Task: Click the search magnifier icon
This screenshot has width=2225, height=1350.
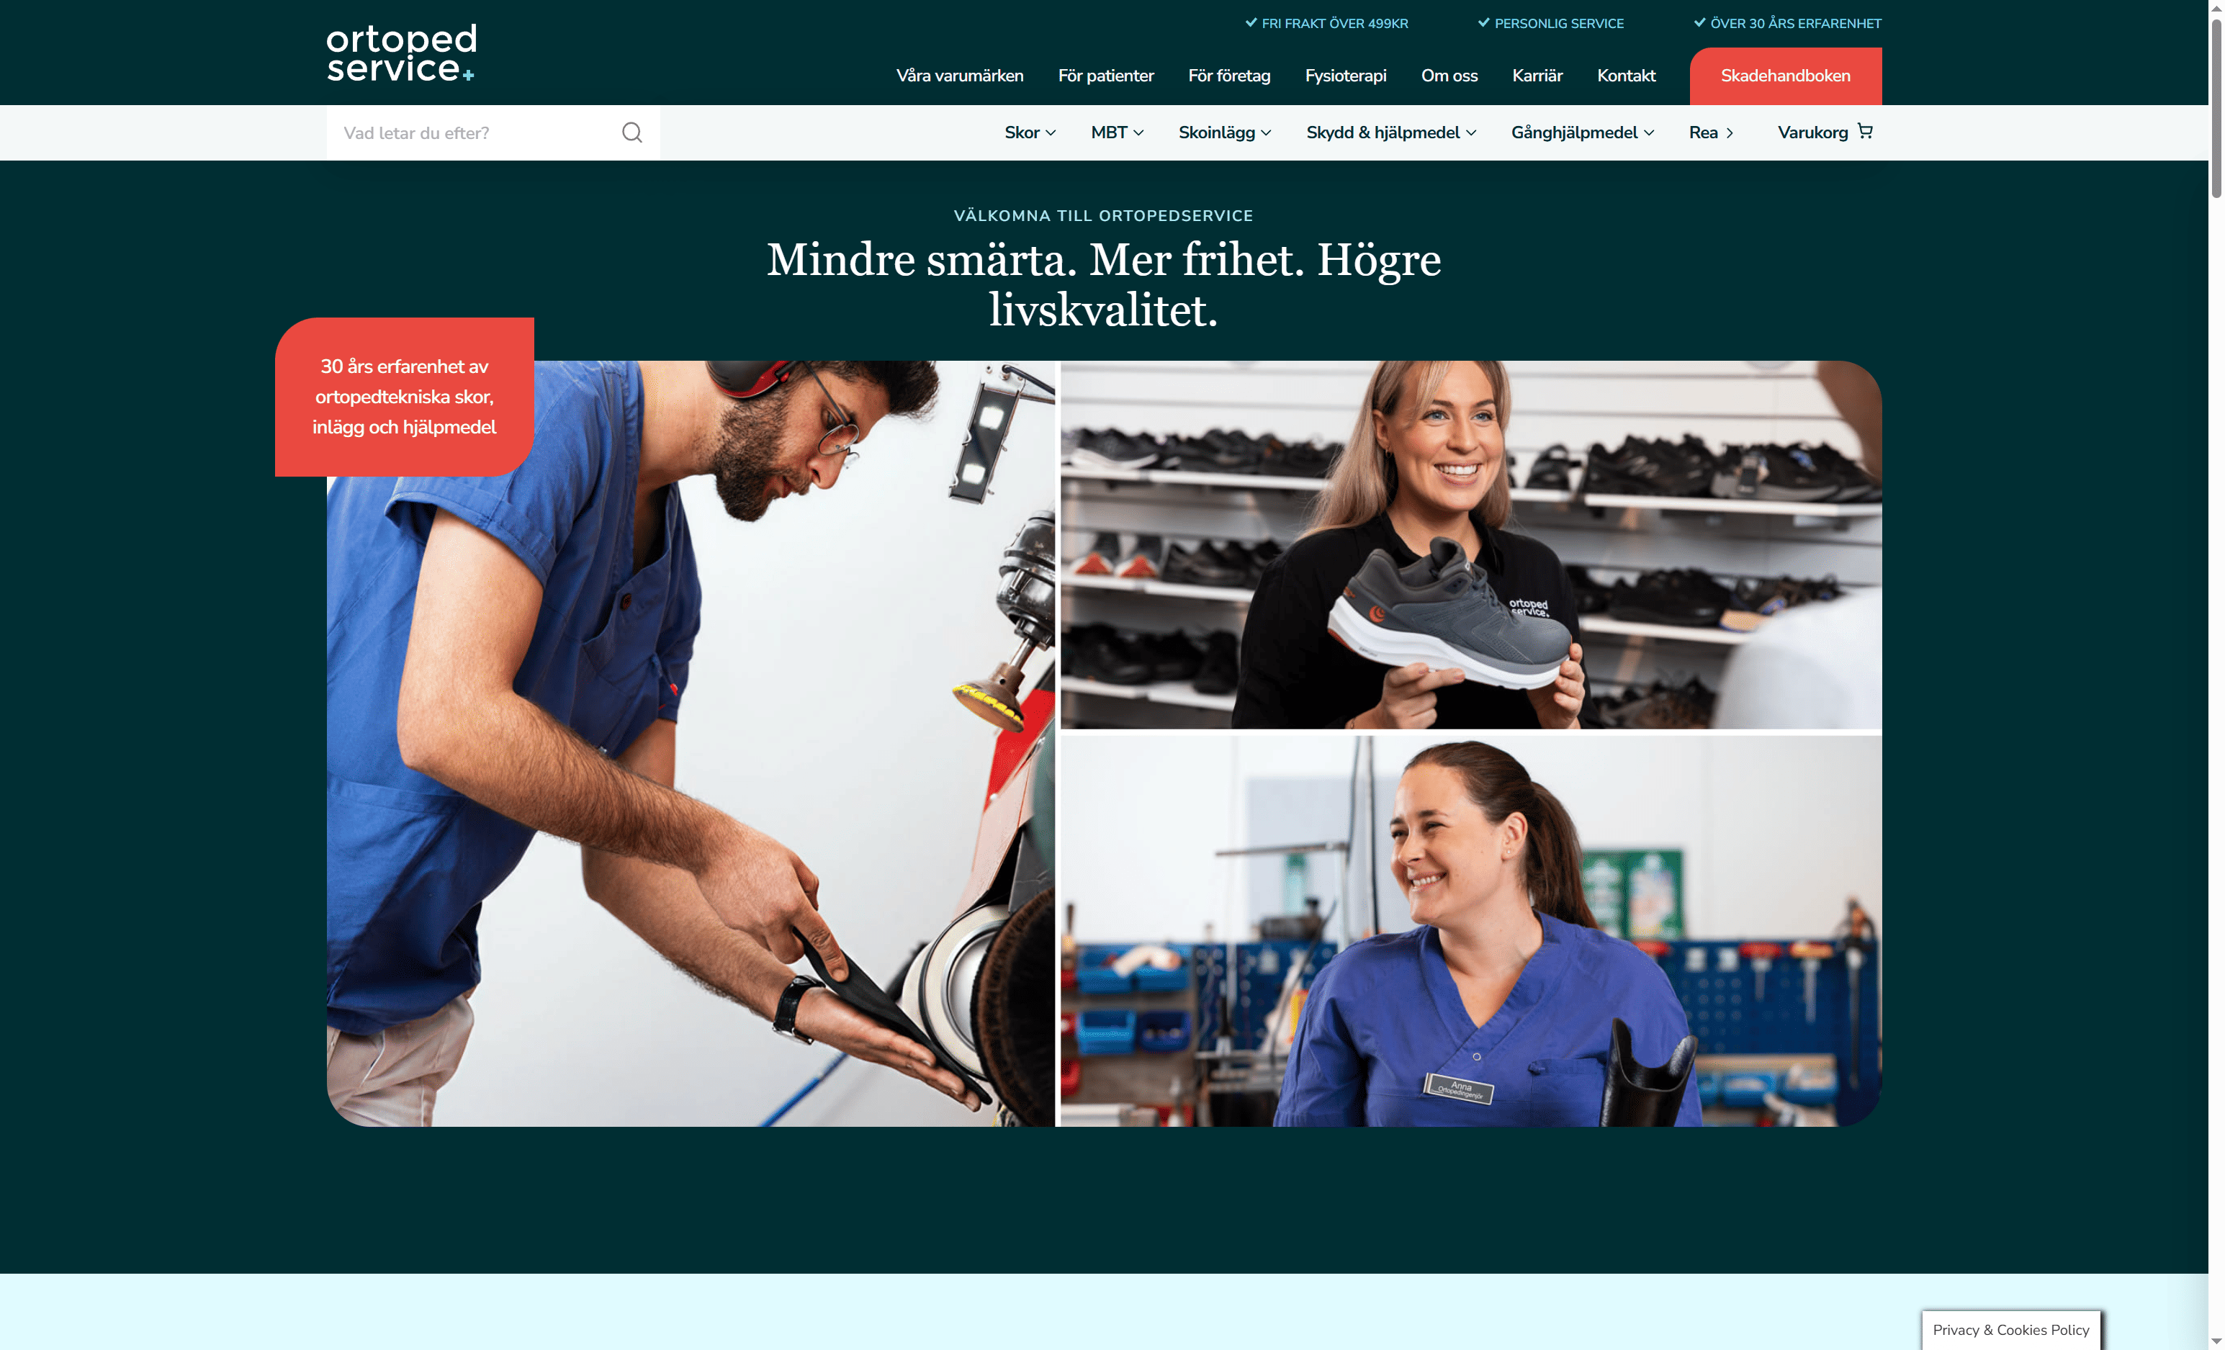Action: pyautogui.click(x=632, y=132)
